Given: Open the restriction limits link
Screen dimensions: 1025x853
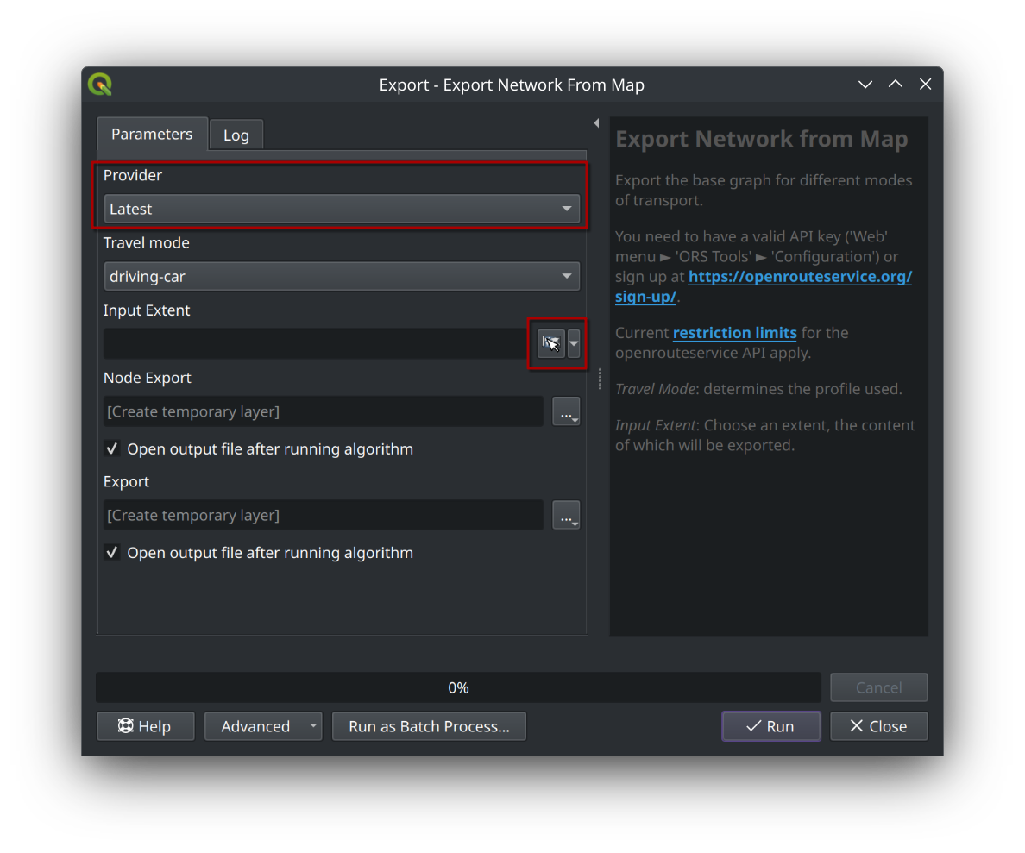Looking at the screenshot, I should pos(735,333).
